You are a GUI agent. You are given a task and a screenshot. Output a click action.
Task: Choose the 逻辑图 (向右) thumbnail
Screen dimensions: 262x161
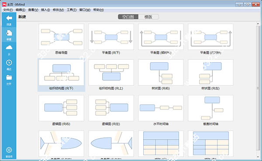(61, 108)
